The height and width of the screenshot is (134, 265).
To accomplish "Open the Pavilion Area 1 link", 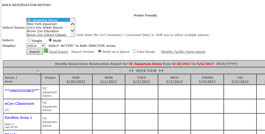I will 18,117.
